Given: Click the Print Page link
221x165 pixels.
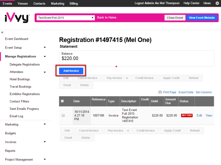Looking at the screenshot, I should [x=170, y=92].
